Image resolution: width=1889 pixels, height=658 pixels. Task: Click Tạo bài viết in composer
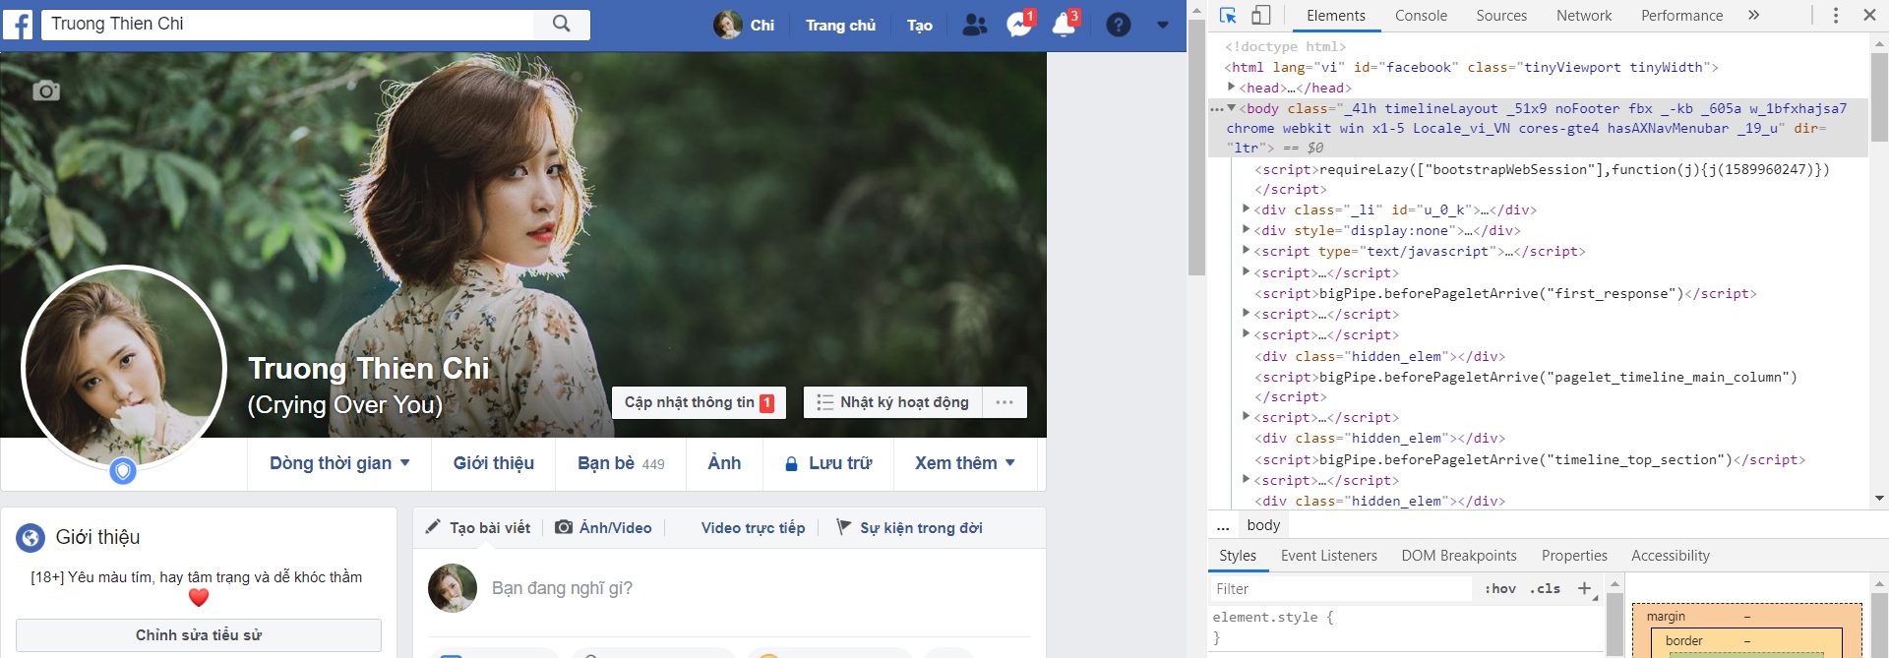pyautogui.click(x=478, y=528)
